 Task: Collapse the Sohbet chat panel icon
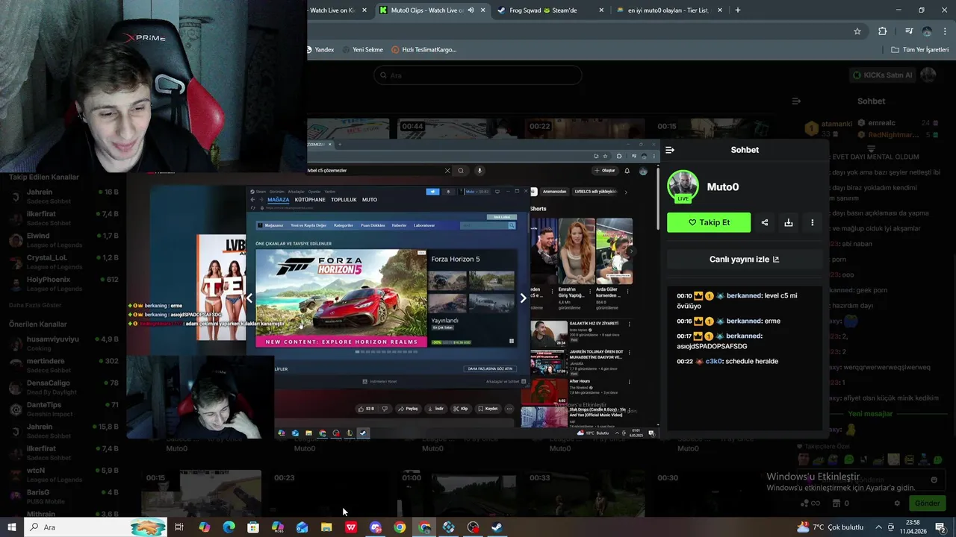point(670,150)
